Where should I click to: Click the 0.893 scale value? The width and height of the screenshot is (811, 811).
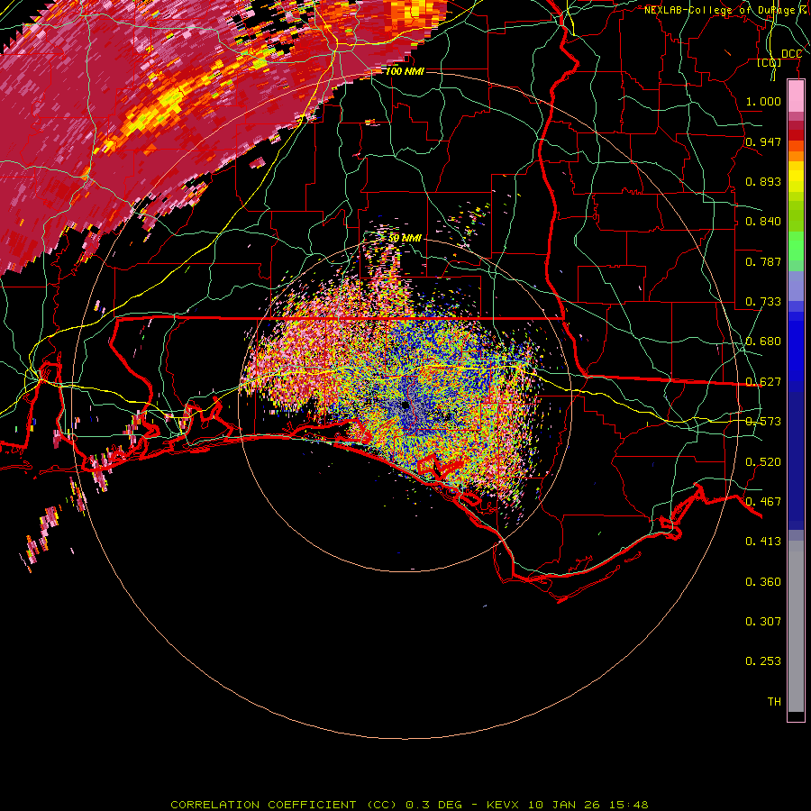point(763,181)
